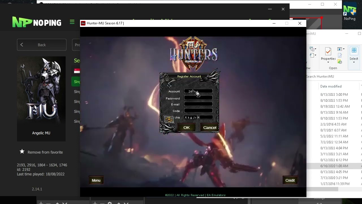
Task: Select the file dated 8/13/2022 9:16 AM
Action: [334, 112]
